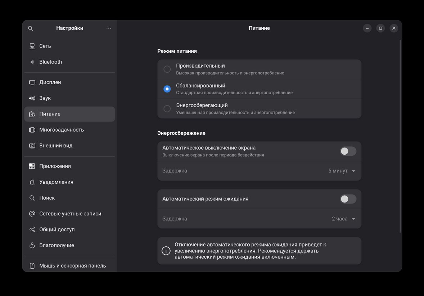Click the Bluetooth icon in sidebar
The image size is (424, 296).
[32, 62]
